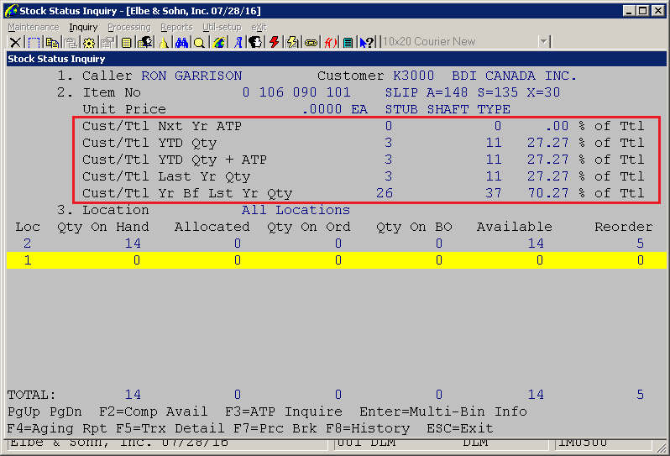
Task: Click 70.27 percent of total value
Action: [x=547, y=193]
